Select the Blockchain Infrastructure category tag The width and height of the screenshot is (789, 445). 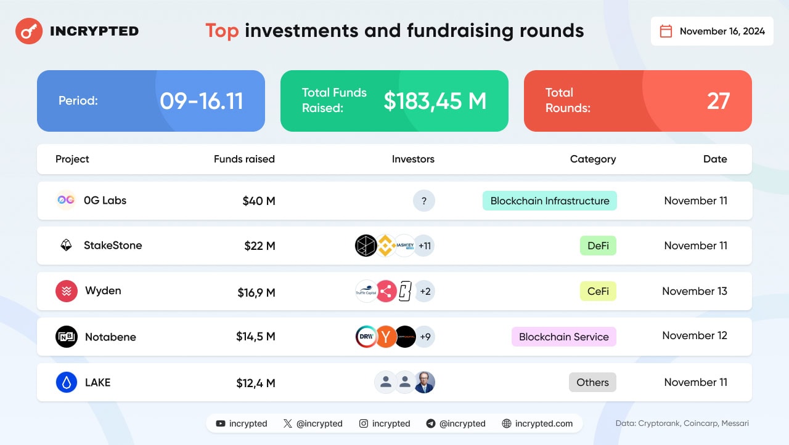(550, 201)
